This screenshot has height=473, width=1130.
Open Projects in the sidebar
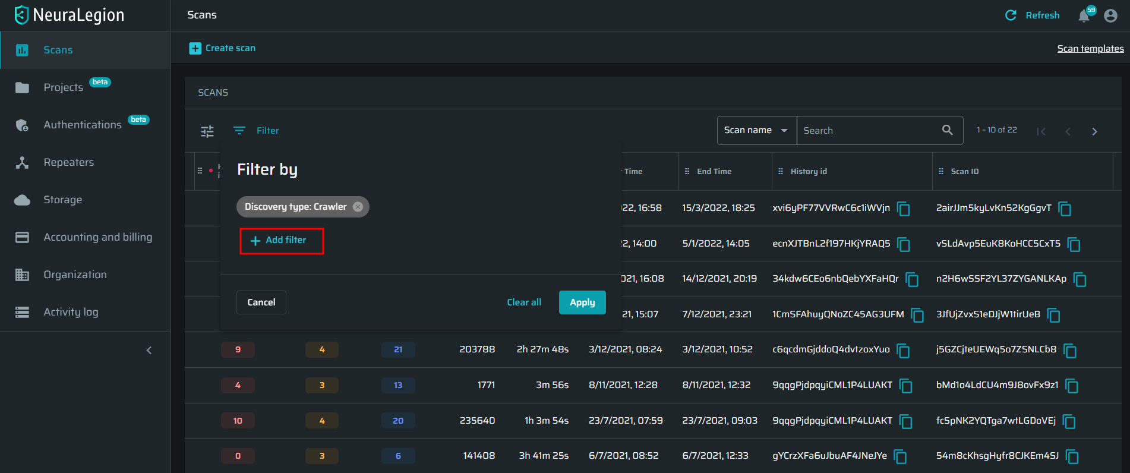[x=85, y=87]
